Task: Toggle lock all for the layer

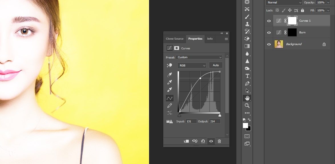Action: pyautogui.click(x=302, y=10)
